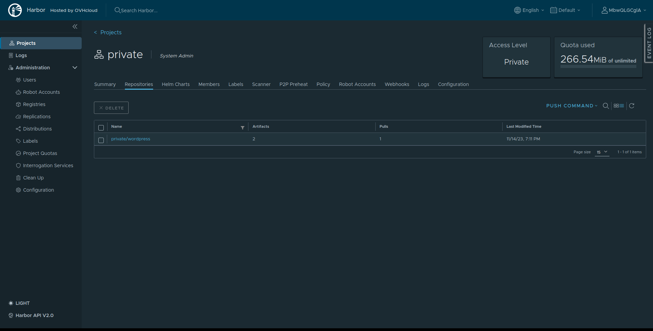
Task: Click the quota usage progress bar
Action: click(598, 67)
